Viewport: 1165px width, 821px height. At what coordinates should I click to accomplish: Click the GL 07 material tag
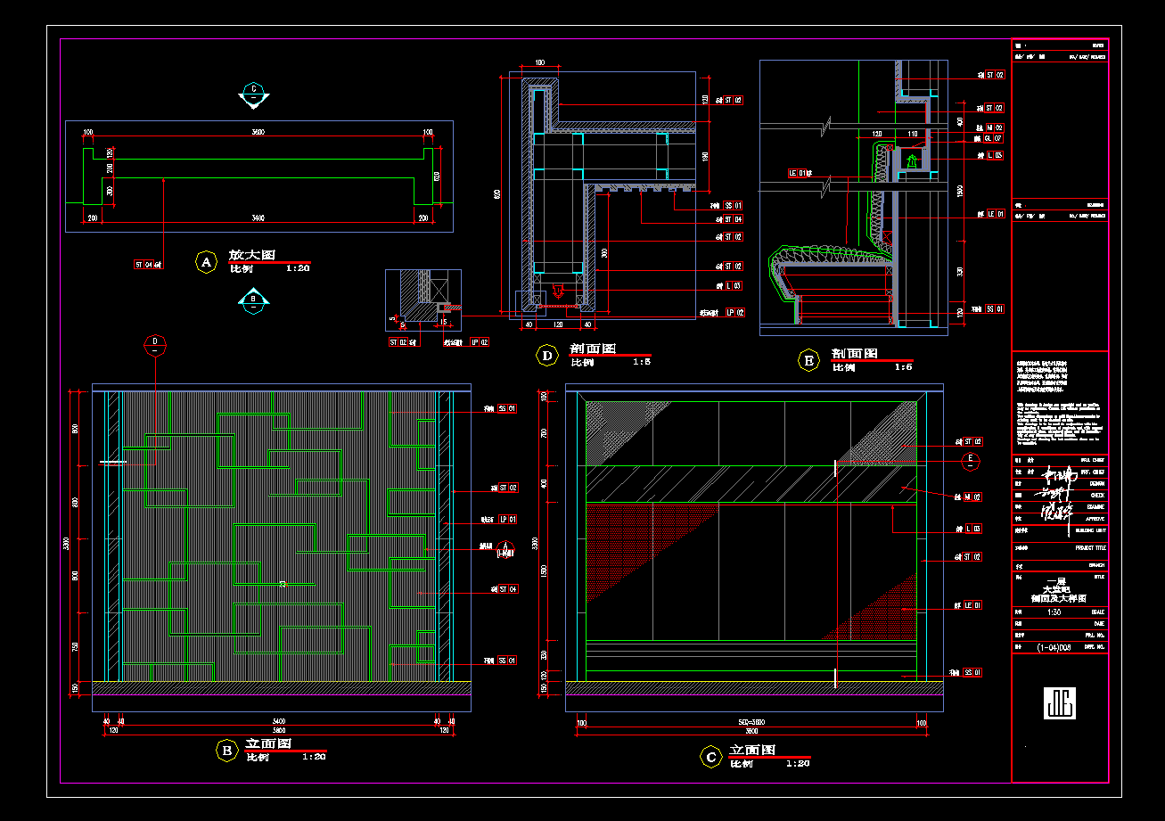tap(993, 139)
